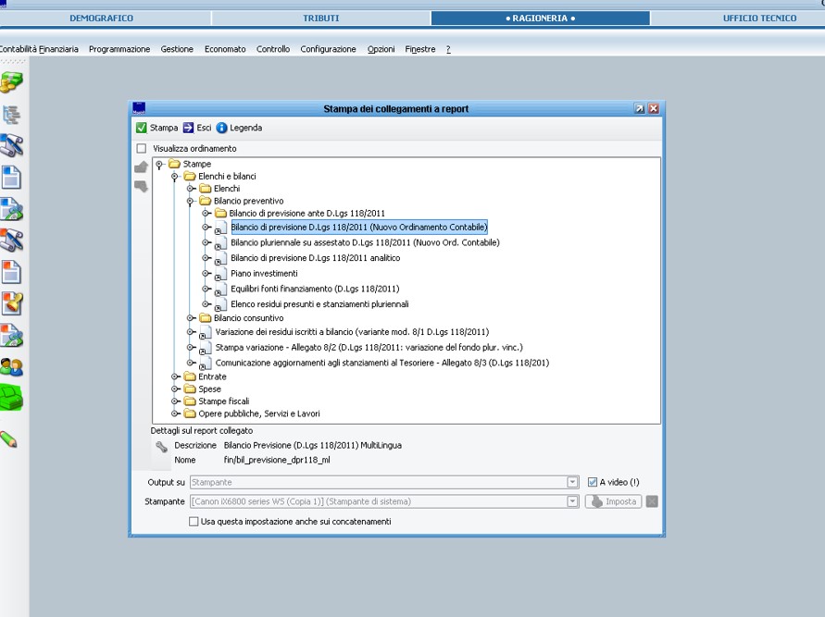Expand the Entrate folder node

176,376
